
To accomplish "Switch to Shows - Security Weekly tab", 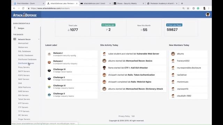I will [x=129, y=3].
